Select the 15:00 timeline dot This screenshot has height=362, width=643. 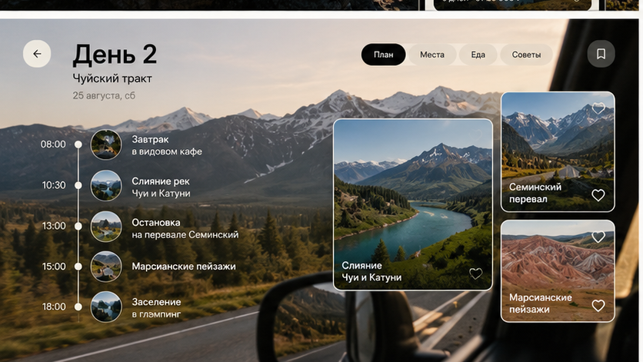78,267
